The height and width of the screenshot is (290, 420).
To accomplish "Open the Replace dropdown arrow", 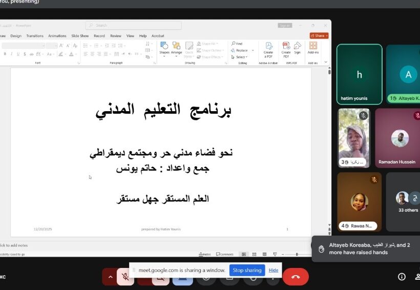I will click(252, 50).
